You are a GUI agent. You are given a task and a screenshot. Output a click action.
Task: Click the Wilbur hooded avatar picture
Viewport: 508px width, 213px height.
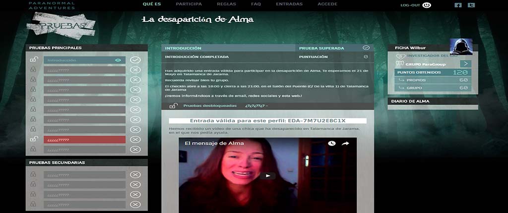tap(461, 47)
